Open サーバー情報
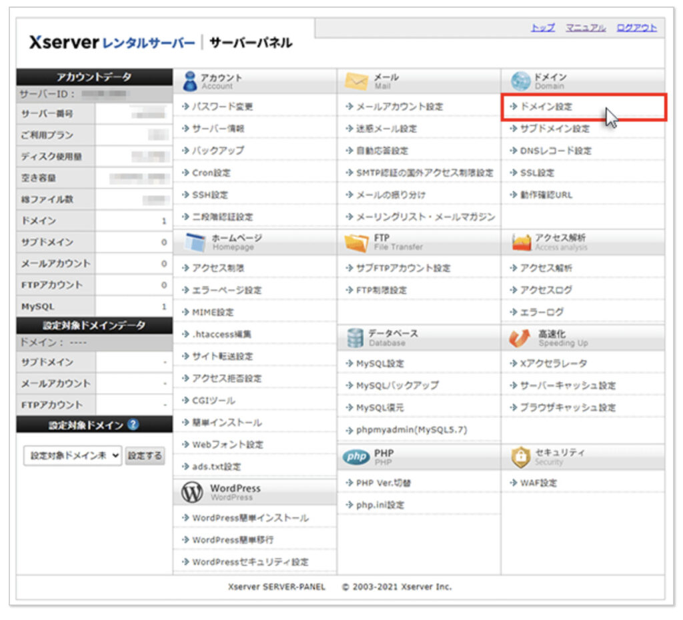This screenshot has width=683, height=620. 218,129
